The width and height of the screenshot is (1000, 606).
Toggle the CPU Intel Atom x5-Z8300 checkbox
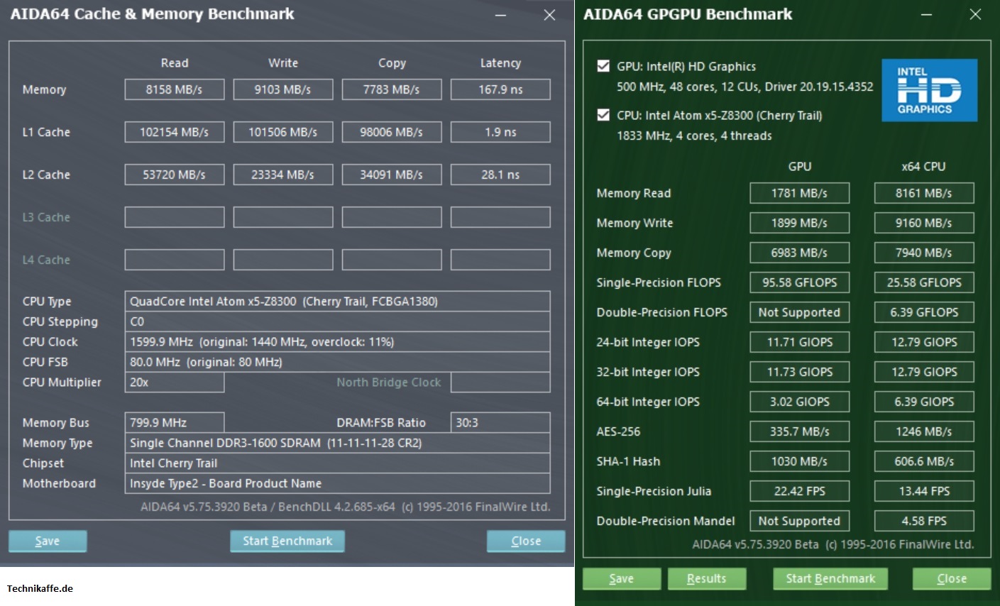click(x=603, y=115)
